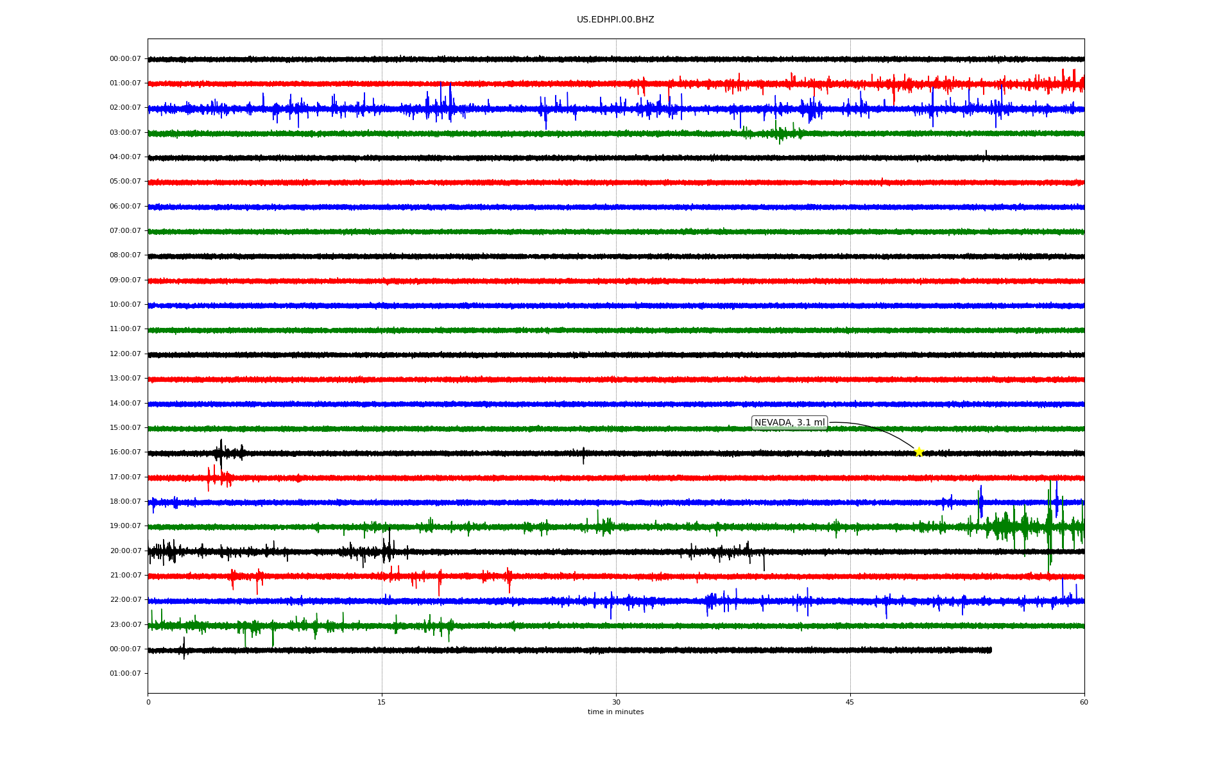Click the 05:00:07 row label

click(x=125, y=181)
